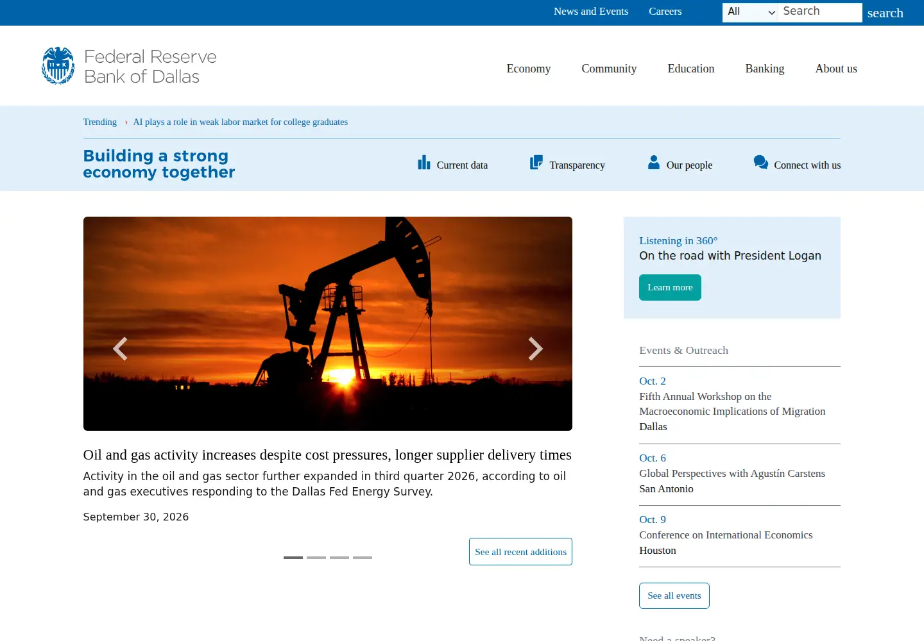Click the Learn more button
Image resolution: width=924 pixels, height=641 pixels.
tap(670, 288)
